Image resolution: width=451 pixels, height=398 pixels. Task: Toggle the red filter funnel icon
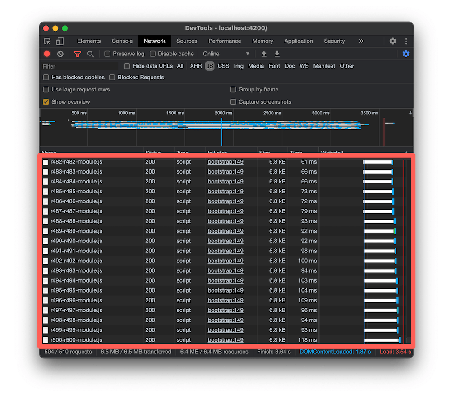click(78, 54)
